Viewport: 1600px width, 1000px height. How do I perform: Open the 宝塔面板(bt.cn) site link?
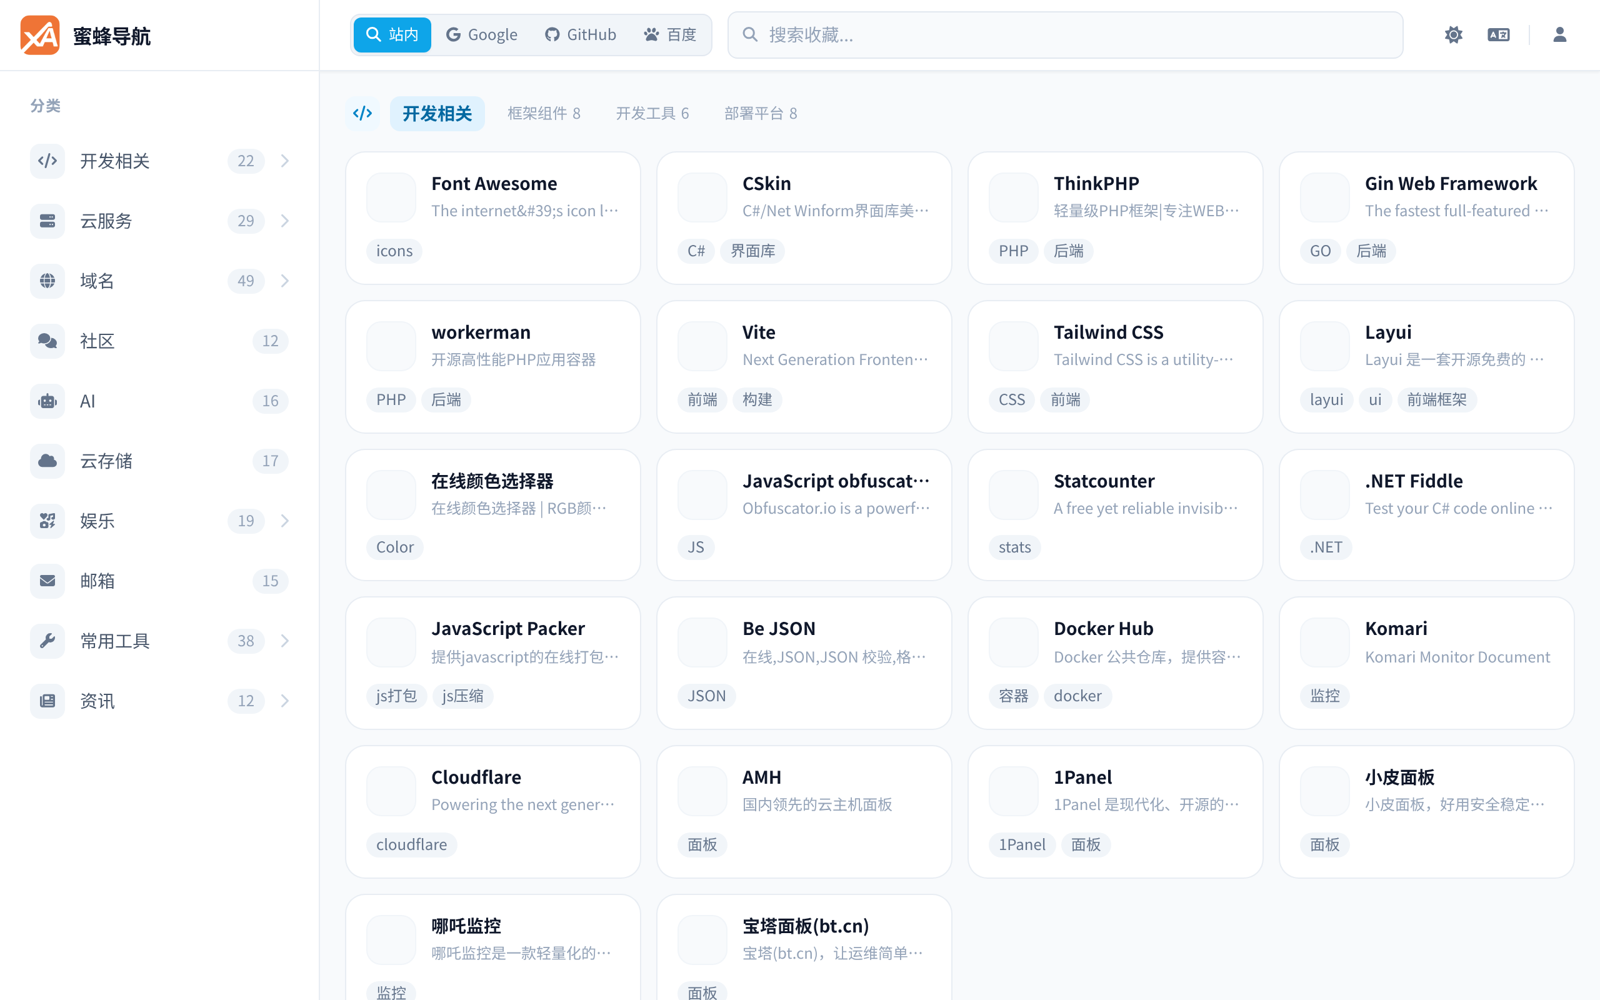(804, 947)
